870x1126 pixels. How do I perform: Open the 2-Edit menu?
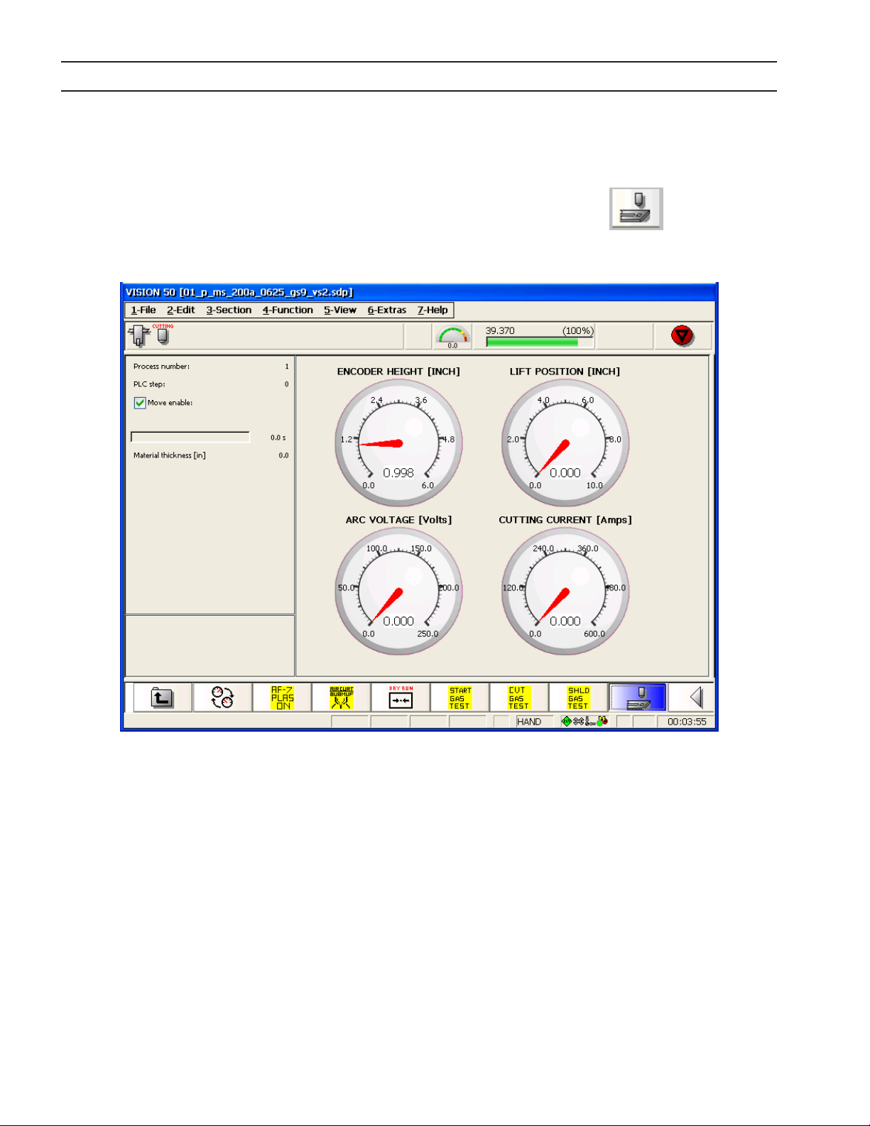point(181,310)
